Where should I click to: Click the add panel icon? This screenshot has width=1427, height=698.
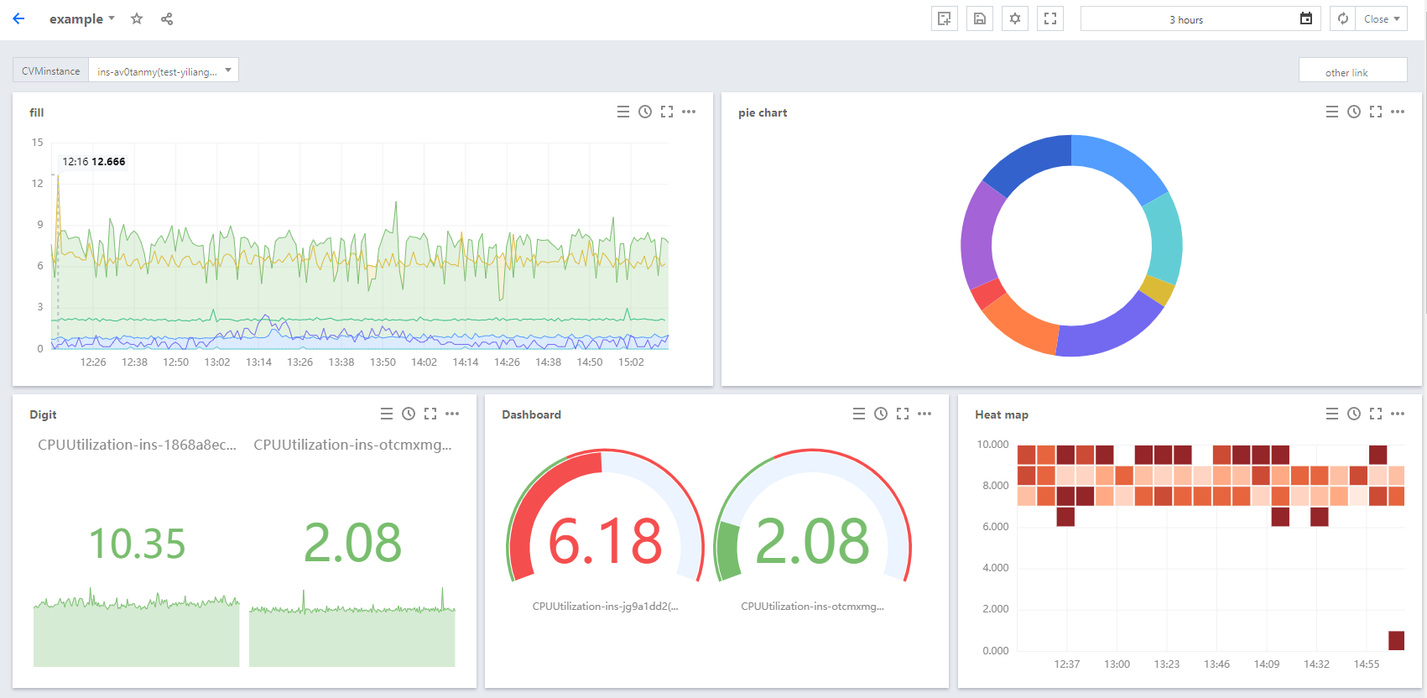click(945, 18)
